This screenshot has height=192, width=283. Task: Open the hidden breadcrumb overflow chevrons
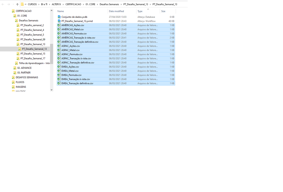point(25,4)
